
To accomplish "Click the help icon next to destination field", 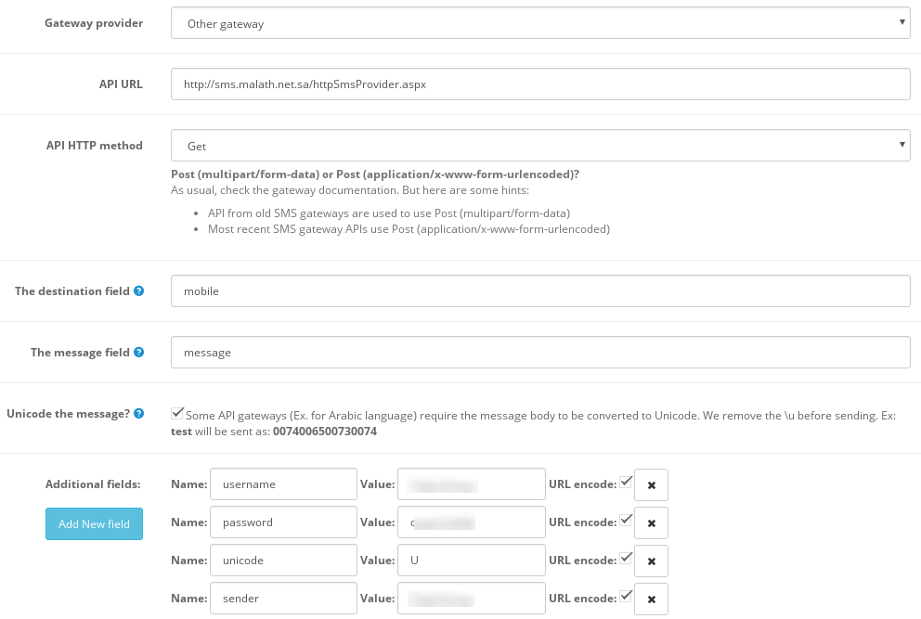I will click(138, 291).
